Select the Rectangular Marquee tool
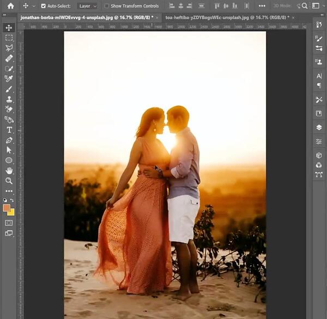This screenshot has height=319, width=327. [x=9, y=38]
